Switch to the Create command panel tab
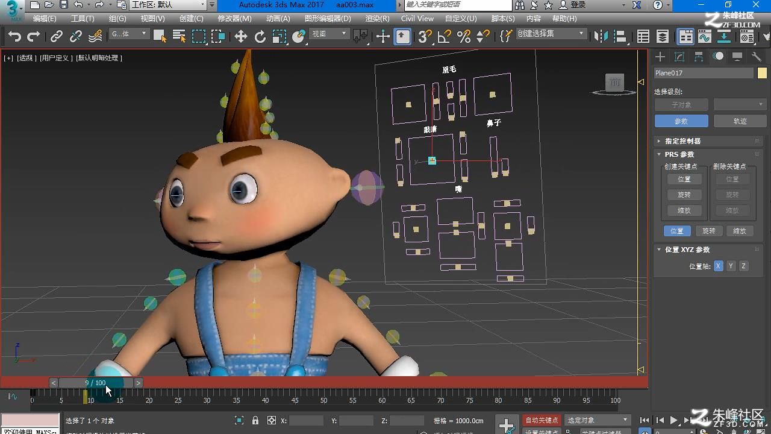 tap(660, 57)
